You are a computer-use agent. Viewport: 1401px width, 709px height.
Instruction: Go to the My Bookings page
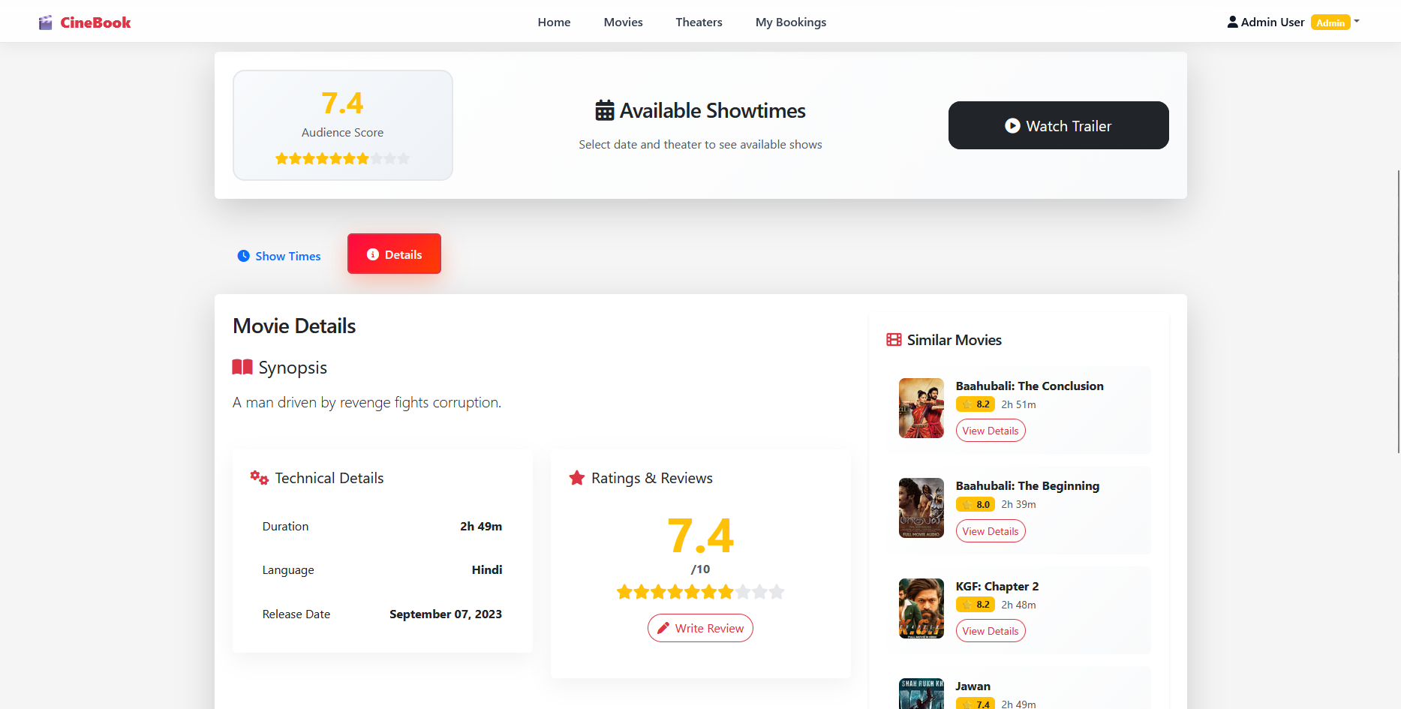(790, 23)
